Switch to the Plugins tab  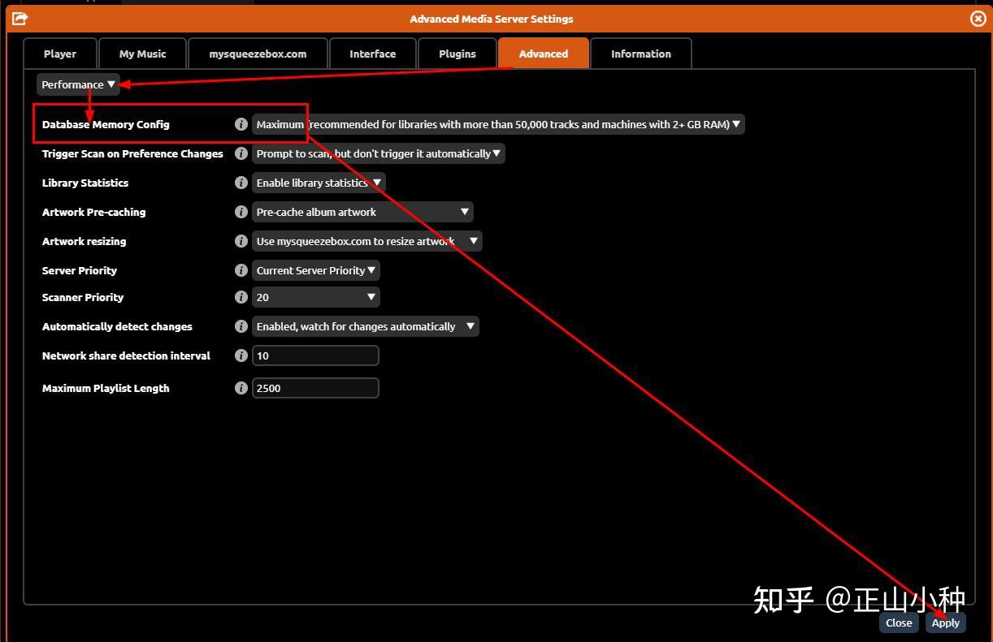(x=457, y=53)
